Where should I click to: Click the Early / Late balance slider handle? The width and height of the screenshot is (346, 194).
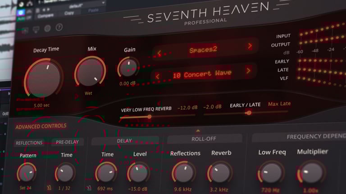tap(249, 113)
